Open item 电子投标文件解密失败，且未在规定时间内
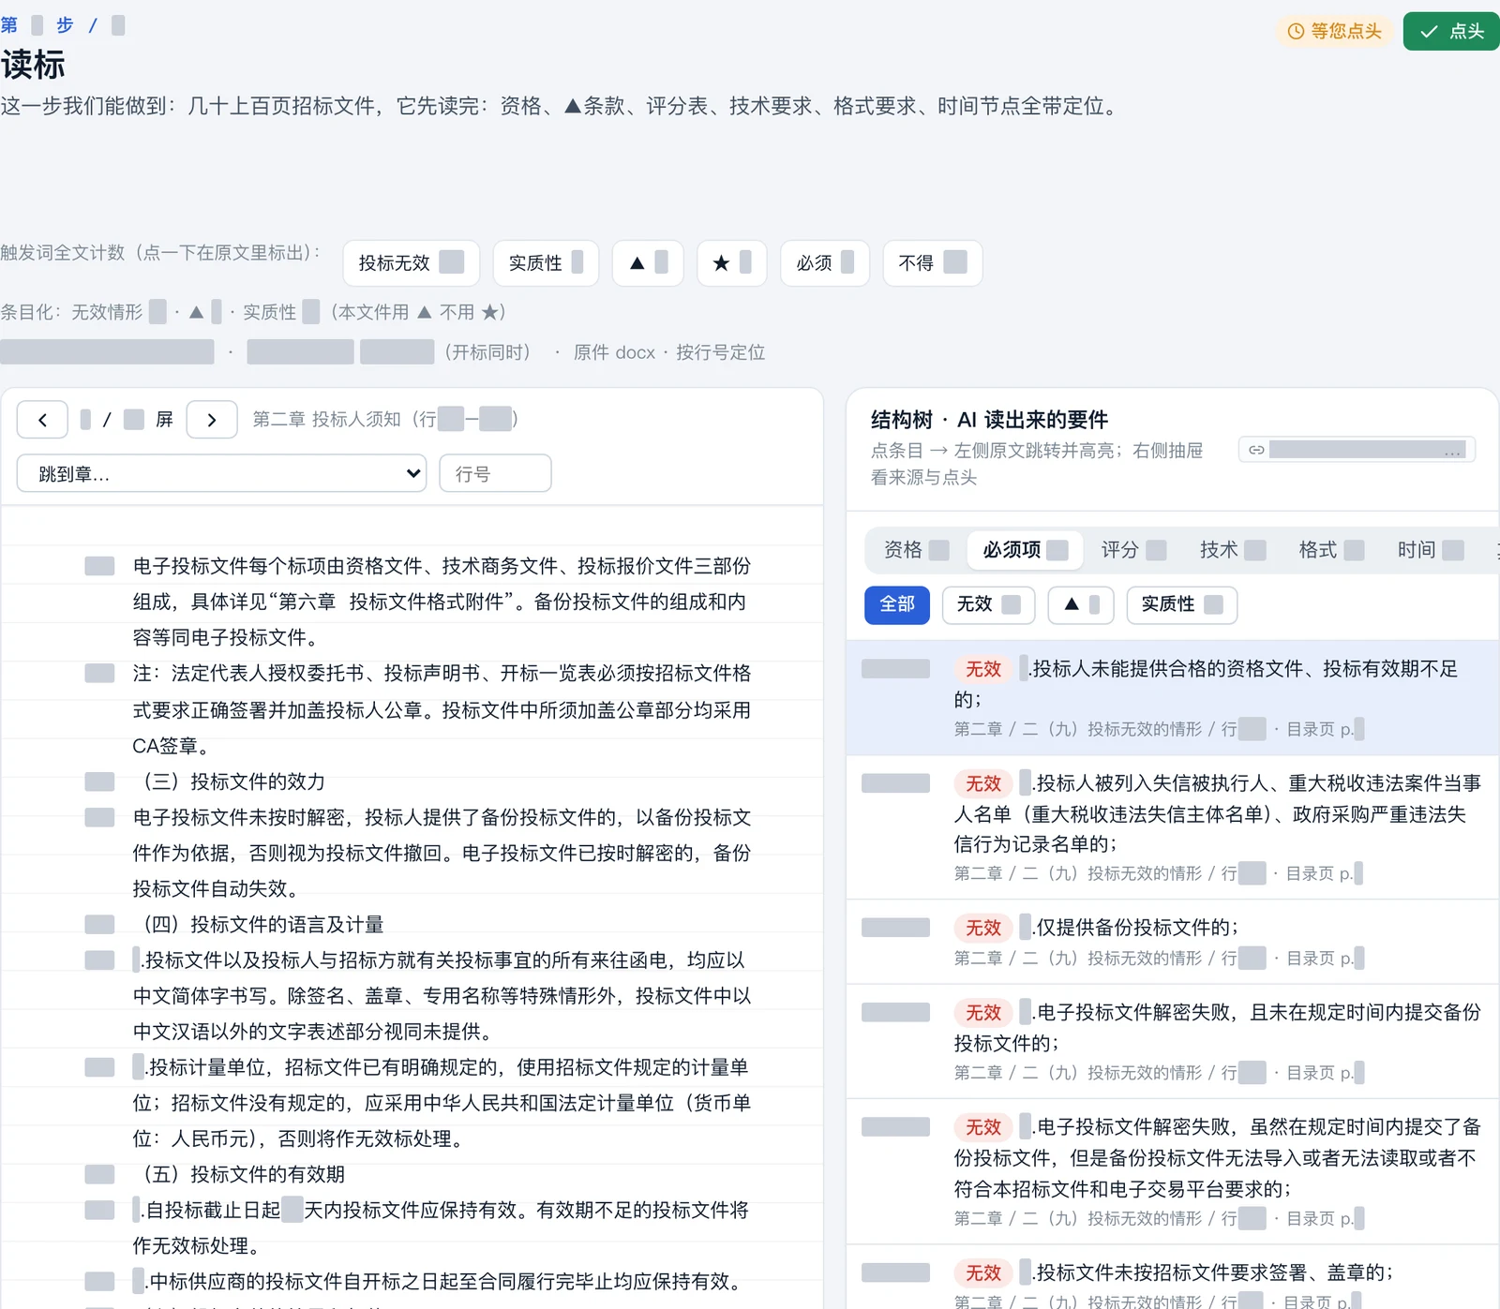The width and height of the screenshot is (1500, 1309). (1173, 1041)
